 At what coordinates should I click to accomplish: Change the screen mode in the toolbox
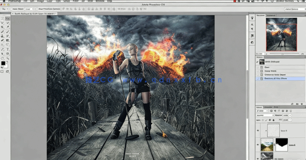7,71
